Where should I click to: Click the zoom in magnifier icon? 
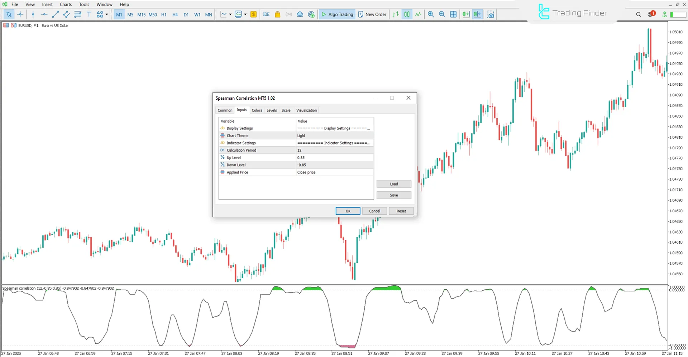[431, 14]
